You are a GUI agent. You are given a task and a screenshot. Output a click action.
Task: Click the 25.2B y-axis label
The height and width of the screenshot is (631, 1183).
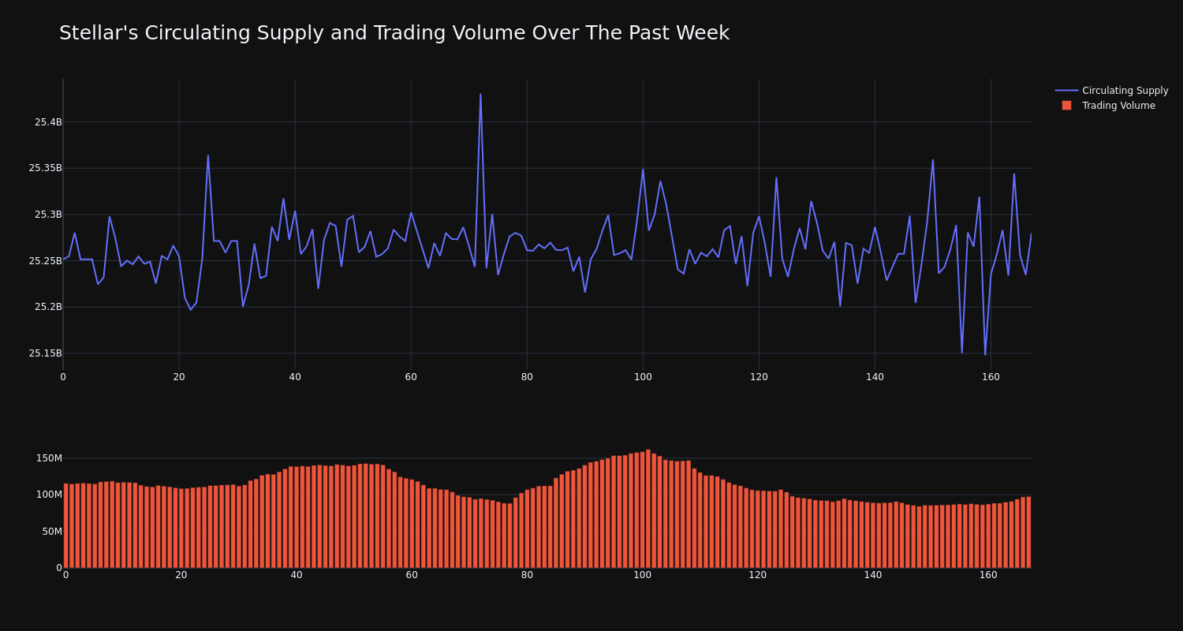48,307
